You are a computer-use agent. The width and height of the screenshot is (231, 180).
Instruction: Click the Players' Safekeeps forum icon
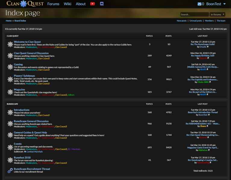[x=10, y=79]
